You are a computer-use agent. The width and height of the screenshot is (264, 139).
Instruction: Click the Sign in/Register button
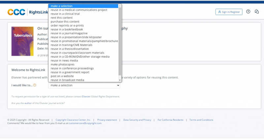point(229,12)
